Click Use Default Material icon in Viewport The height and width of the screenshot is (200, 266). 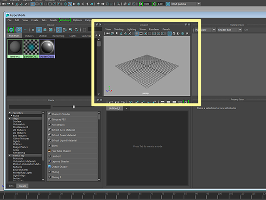[x=178, y=33]
